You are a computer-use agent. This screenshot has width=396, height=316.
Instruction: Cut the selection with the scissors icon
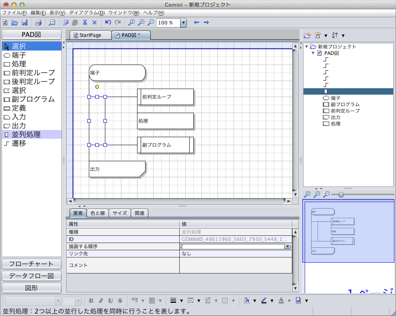click(85, 23)
